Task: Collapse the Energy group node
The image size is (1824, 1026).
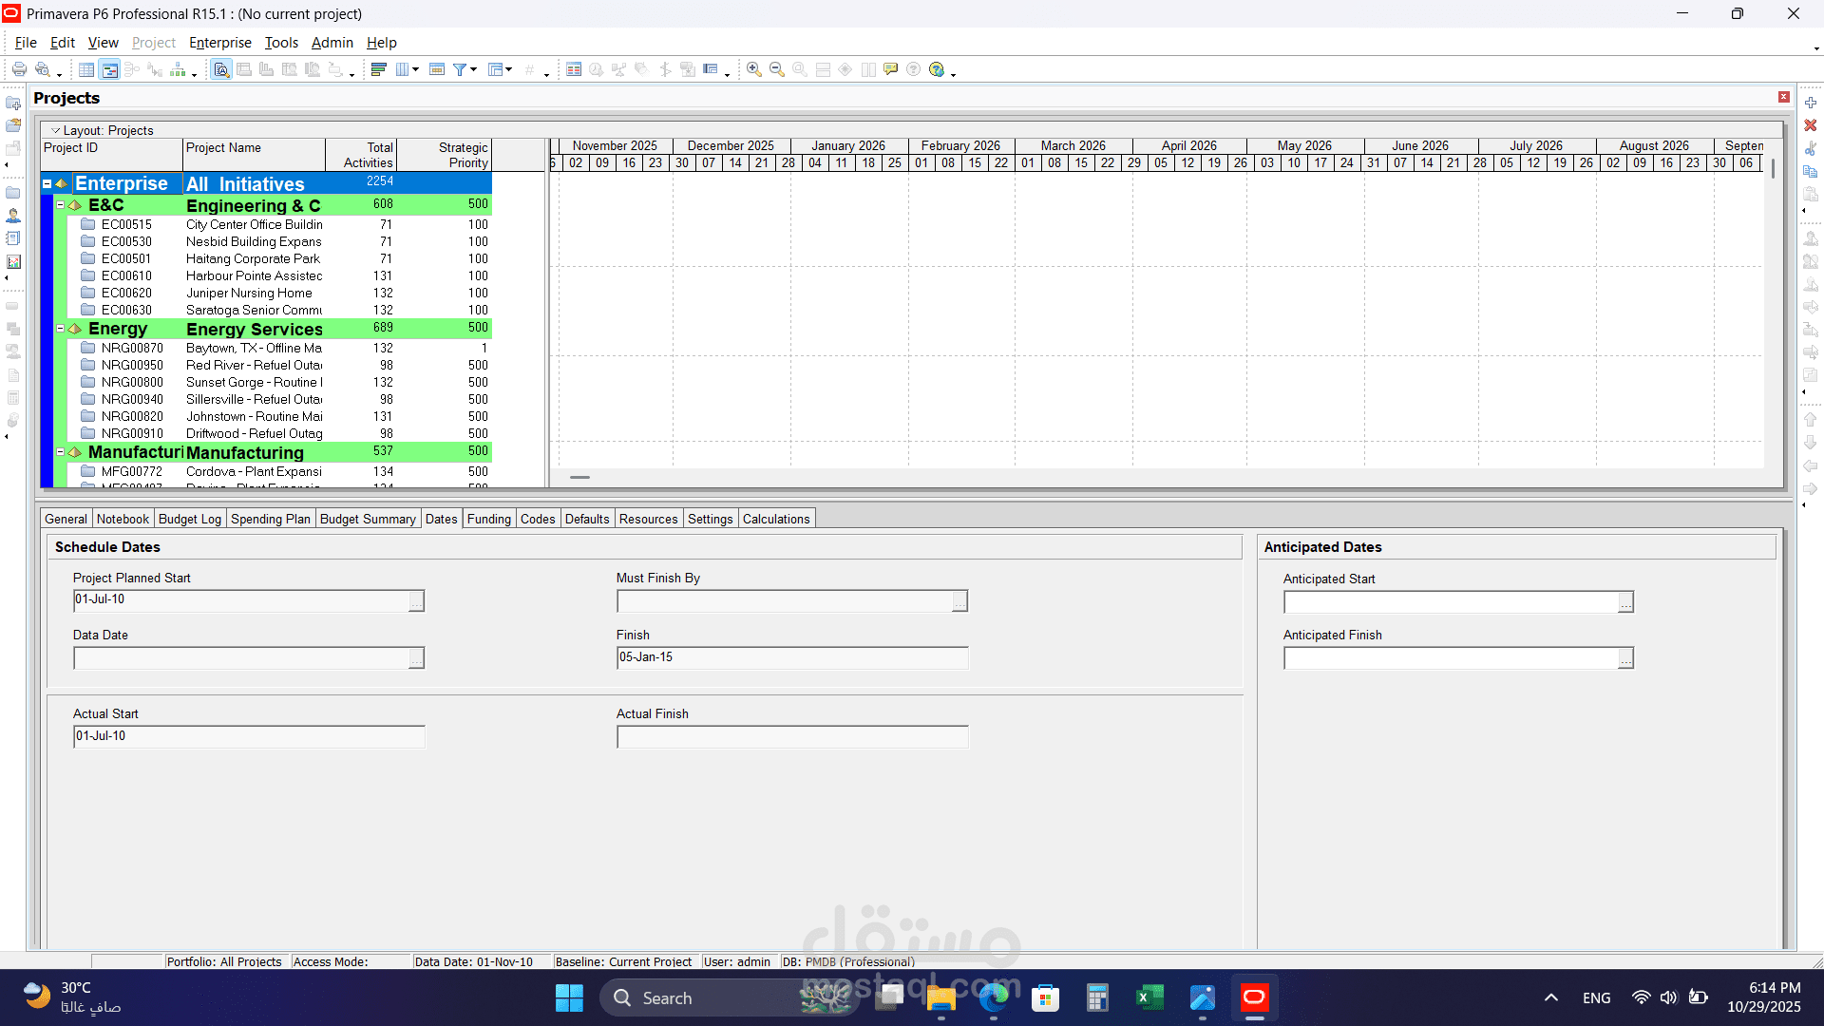Action: point(60,329)
